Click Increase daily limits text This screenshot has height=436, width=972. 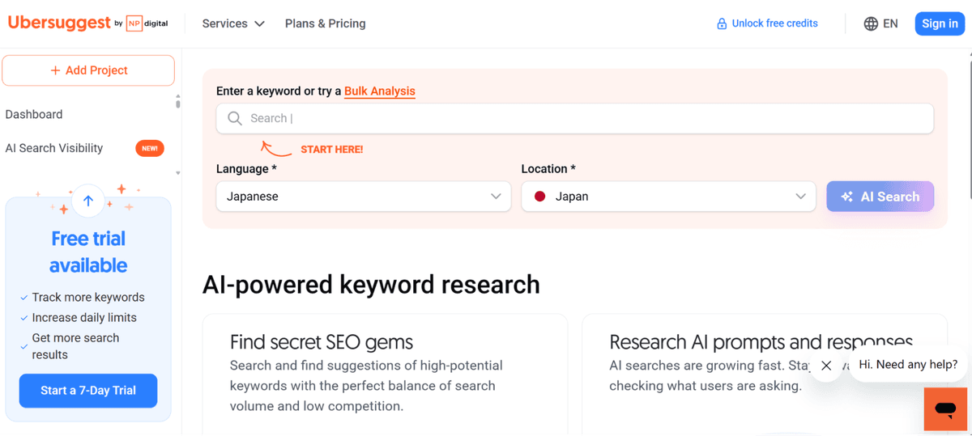84,318
